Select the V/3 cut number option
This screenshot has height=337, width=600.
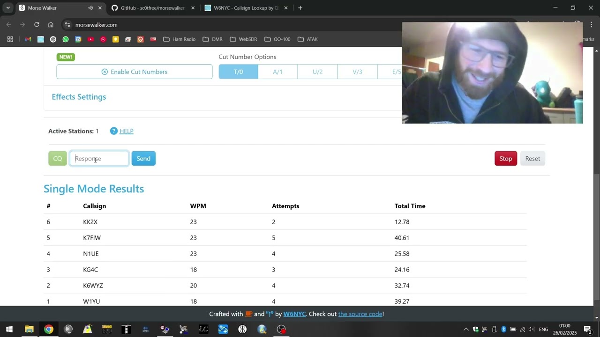coord(357,72)
